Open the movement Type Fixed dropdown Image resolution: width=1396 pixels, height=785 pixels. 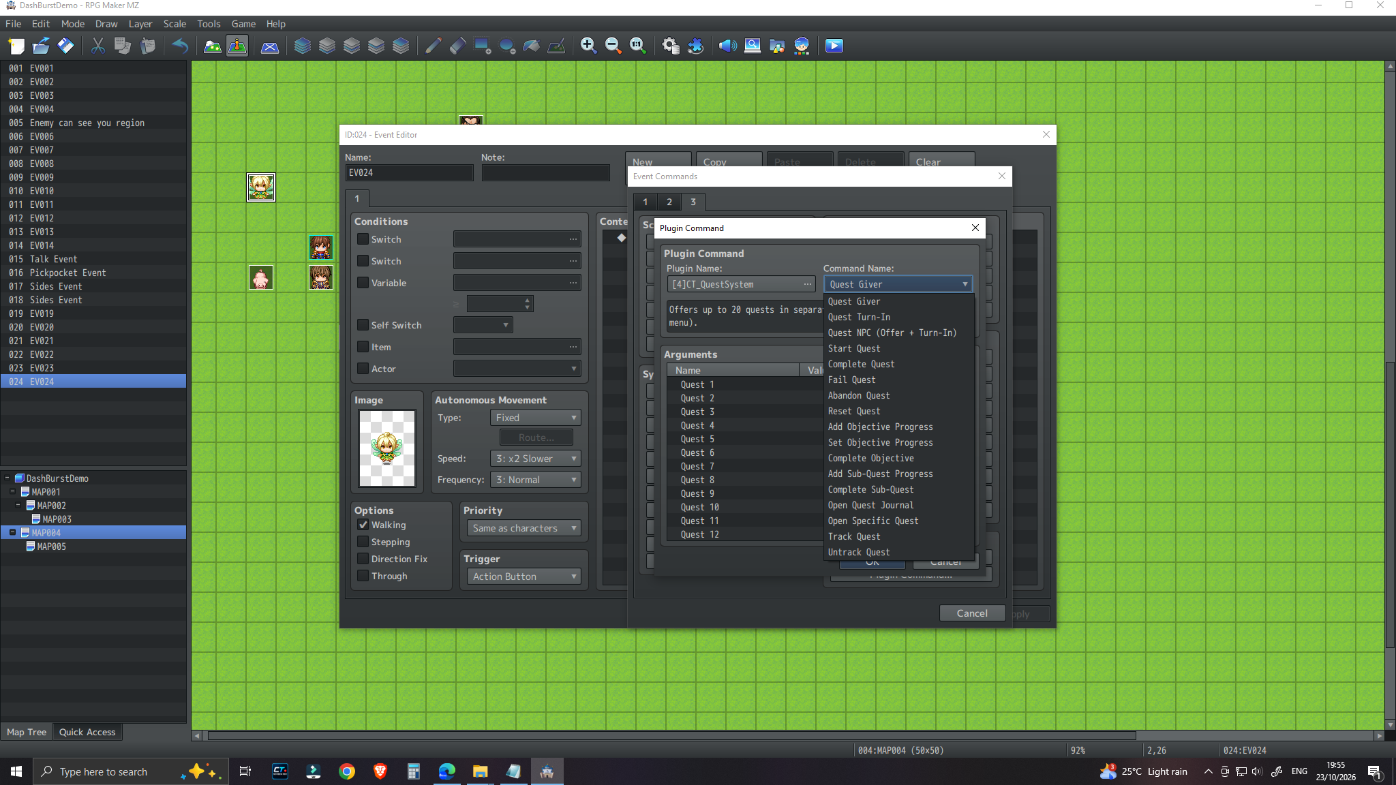point(536,418)
